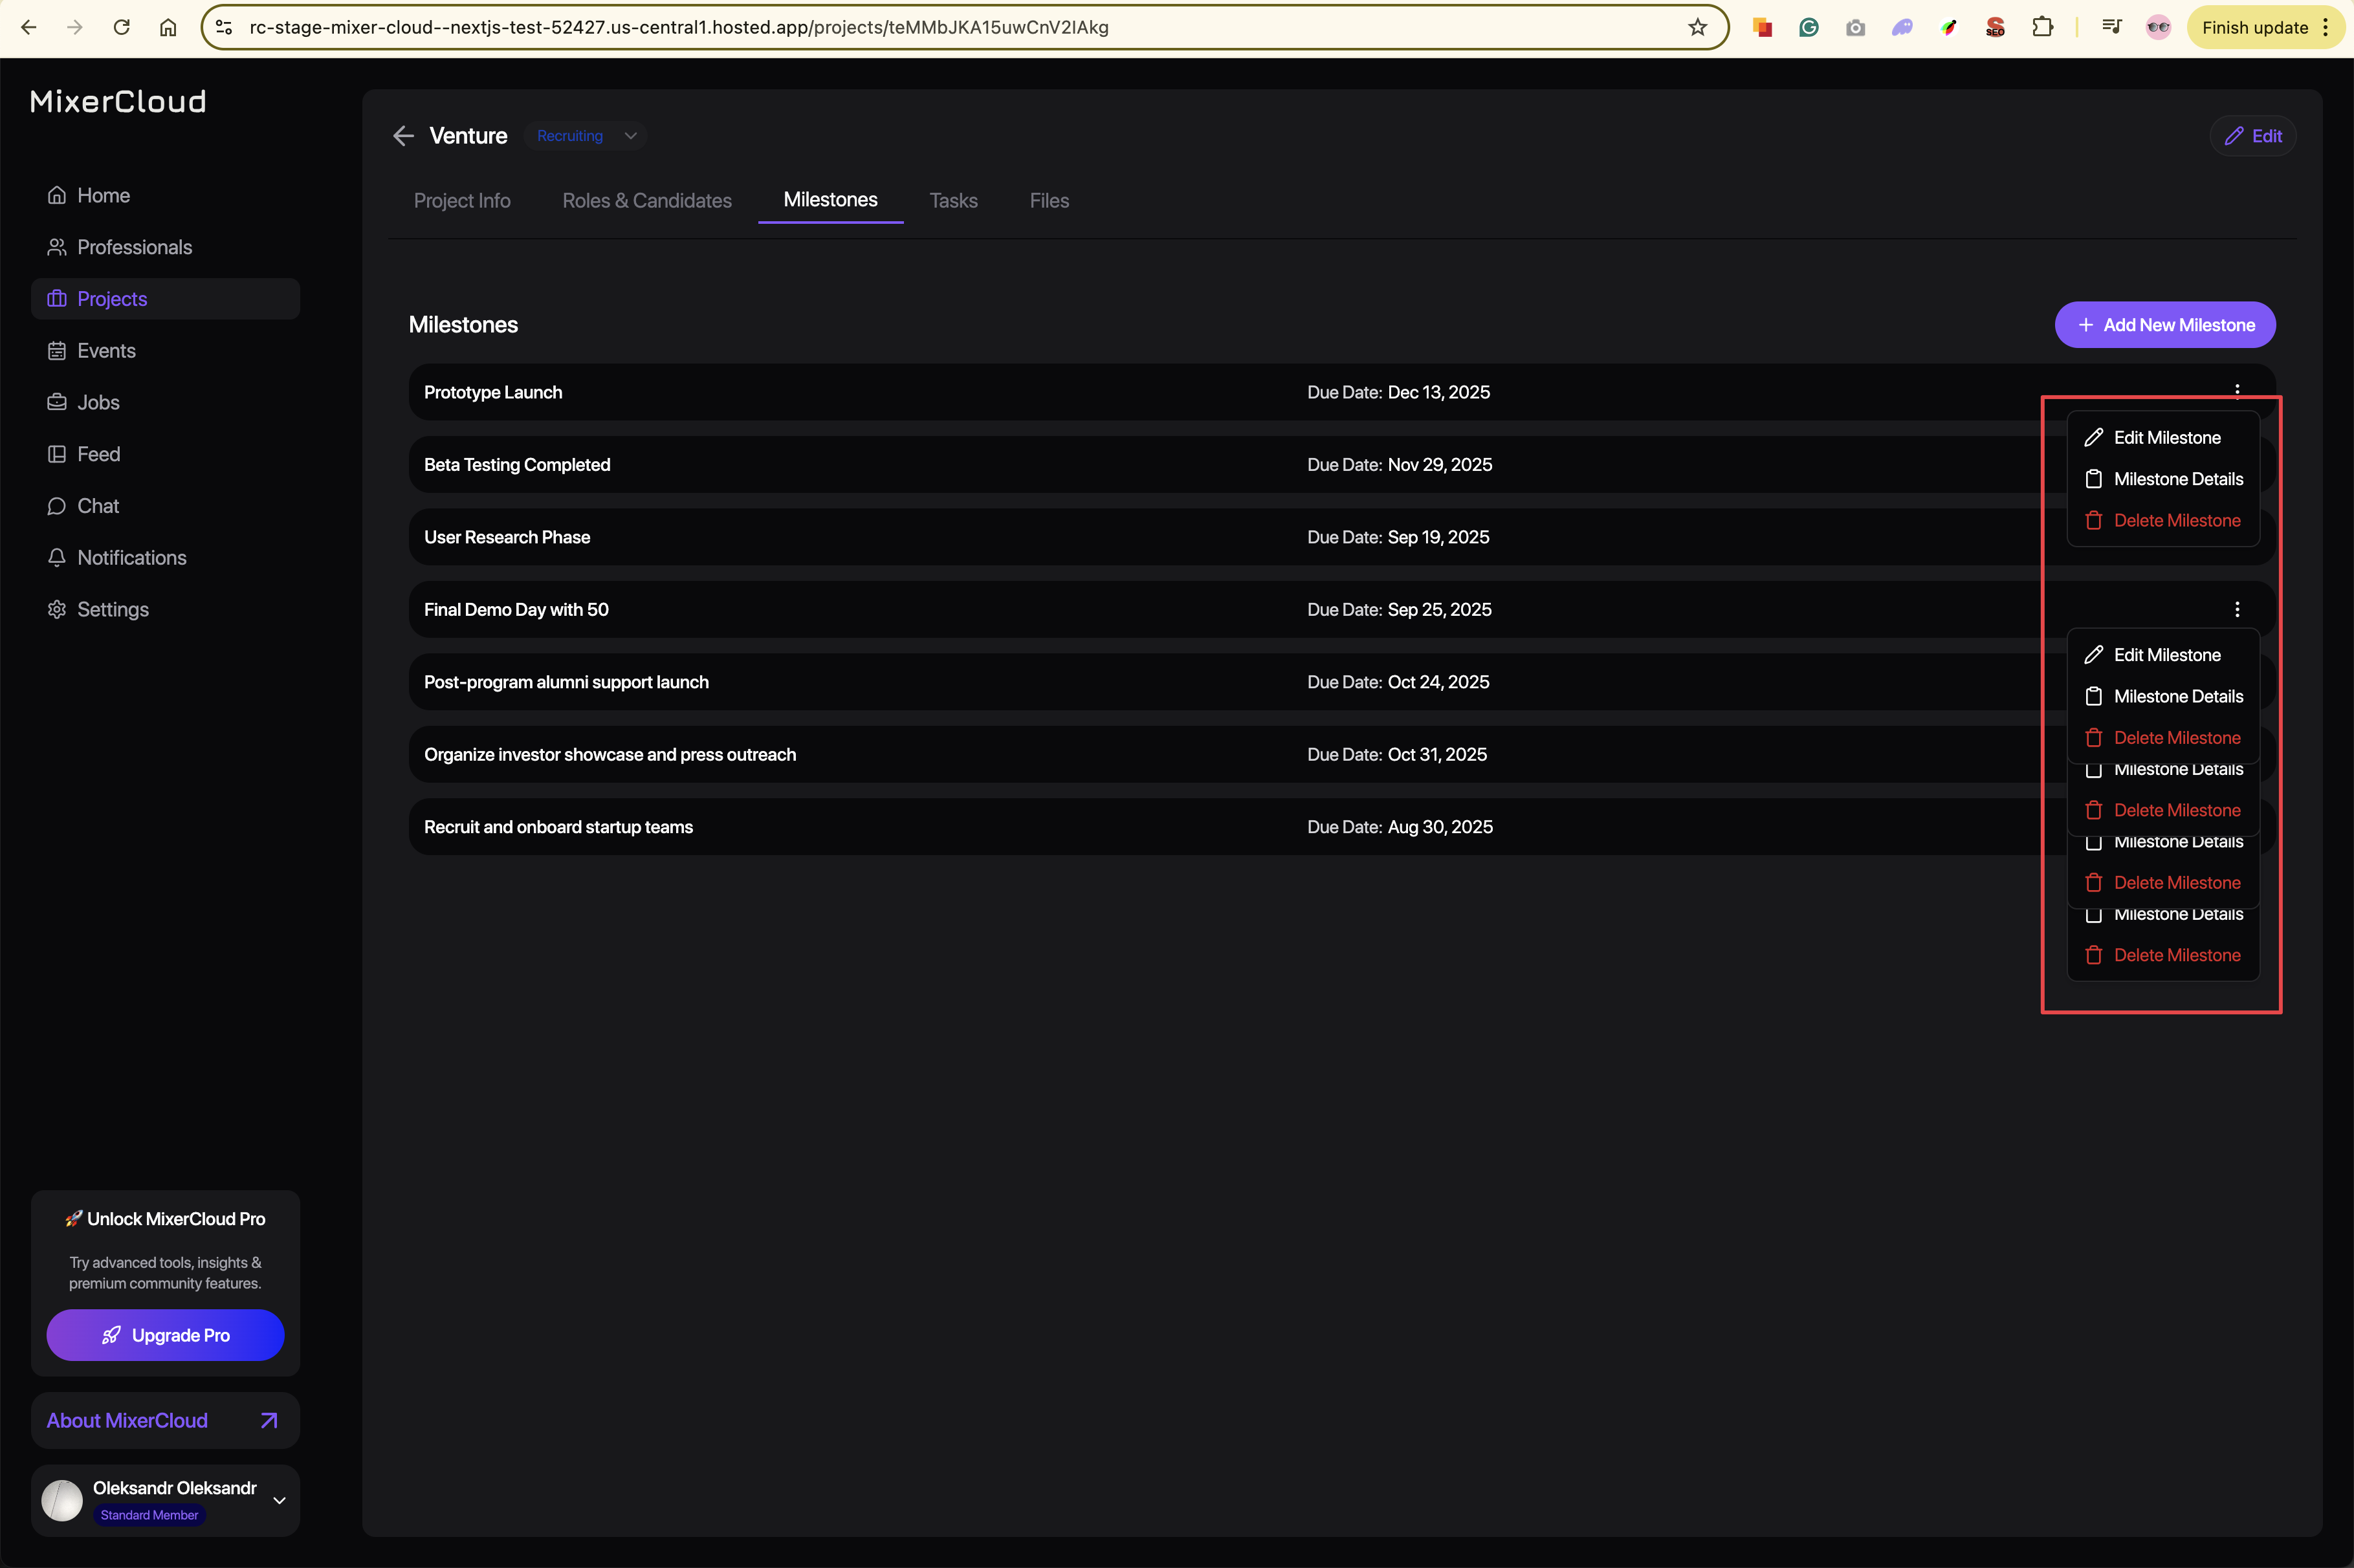Switch to Roles & Candidates tab
2354x1568 pixels.
point(646,201)
